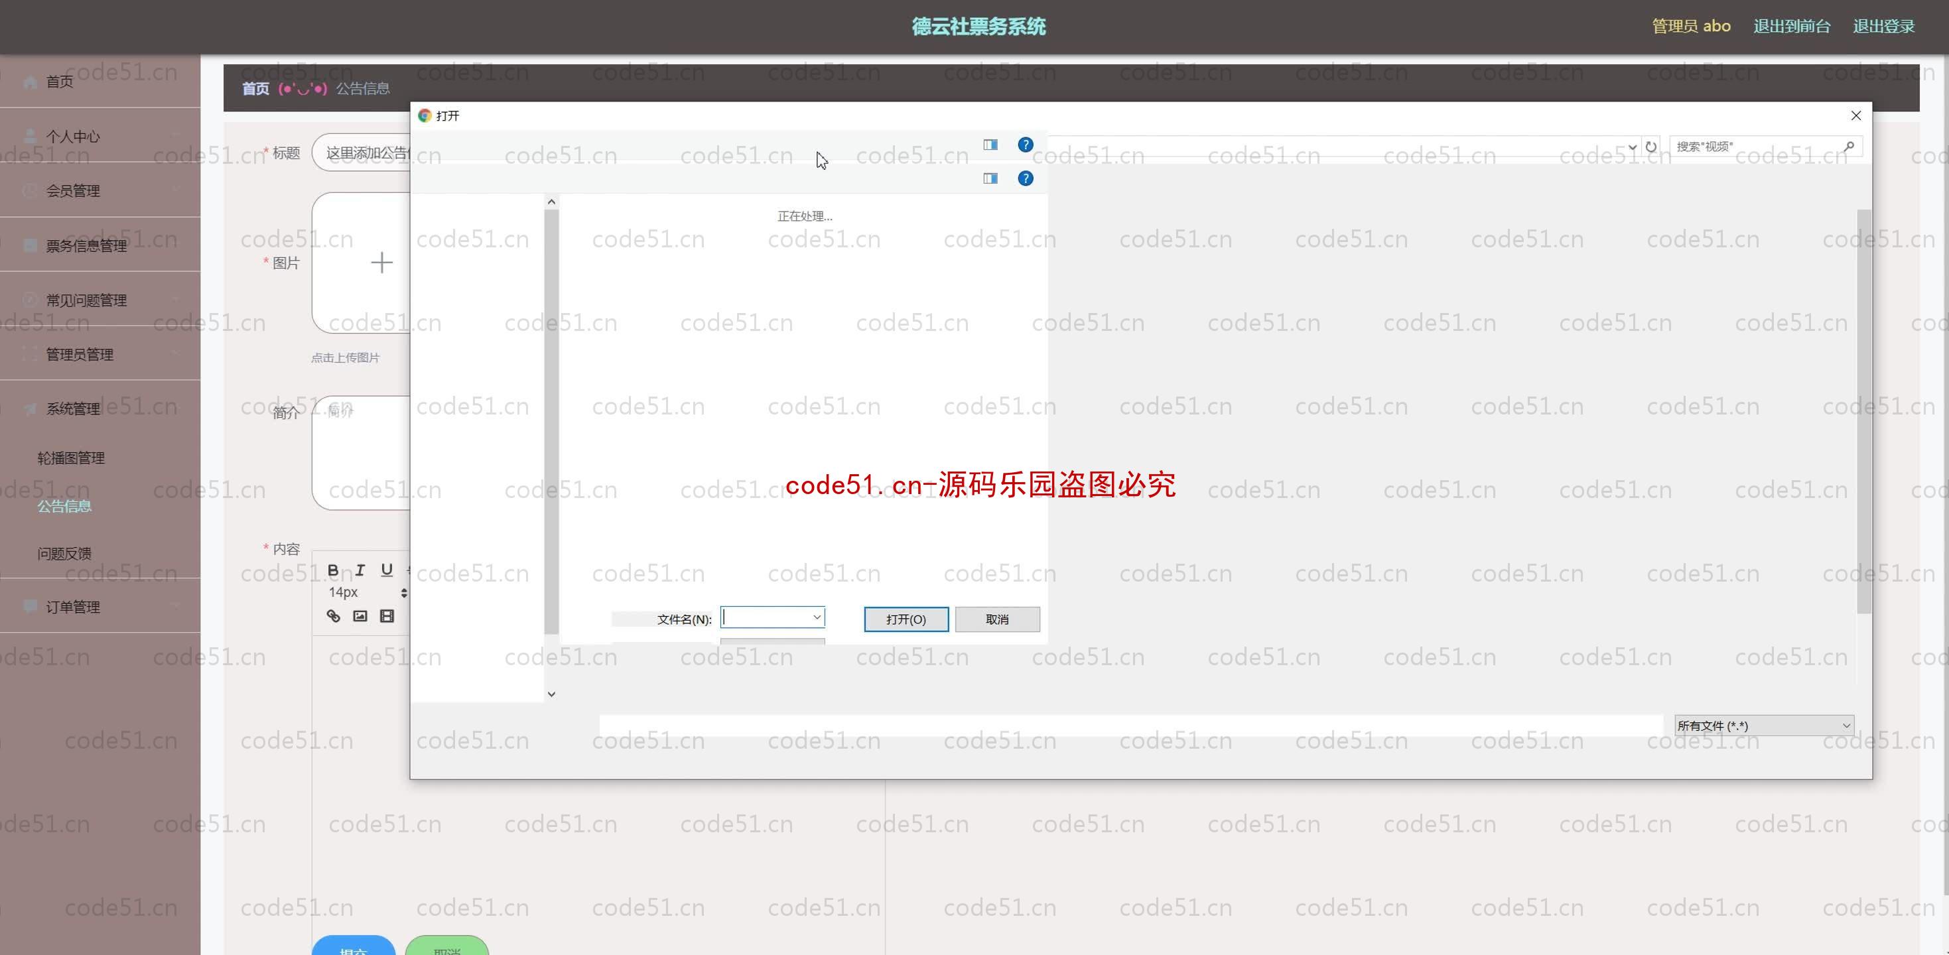Go to 首页 in the sidebar
Screen dimensions: 1949x955
(x=100, y=81)
